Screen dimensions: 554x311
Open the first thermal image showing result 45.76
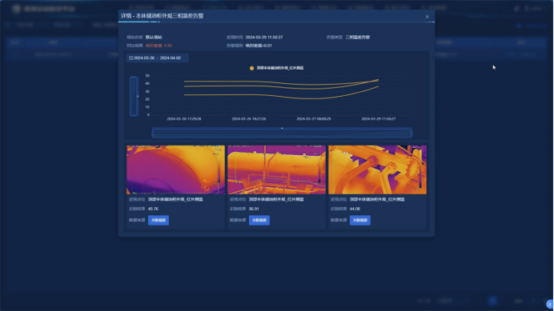click(x=175, y=169)
